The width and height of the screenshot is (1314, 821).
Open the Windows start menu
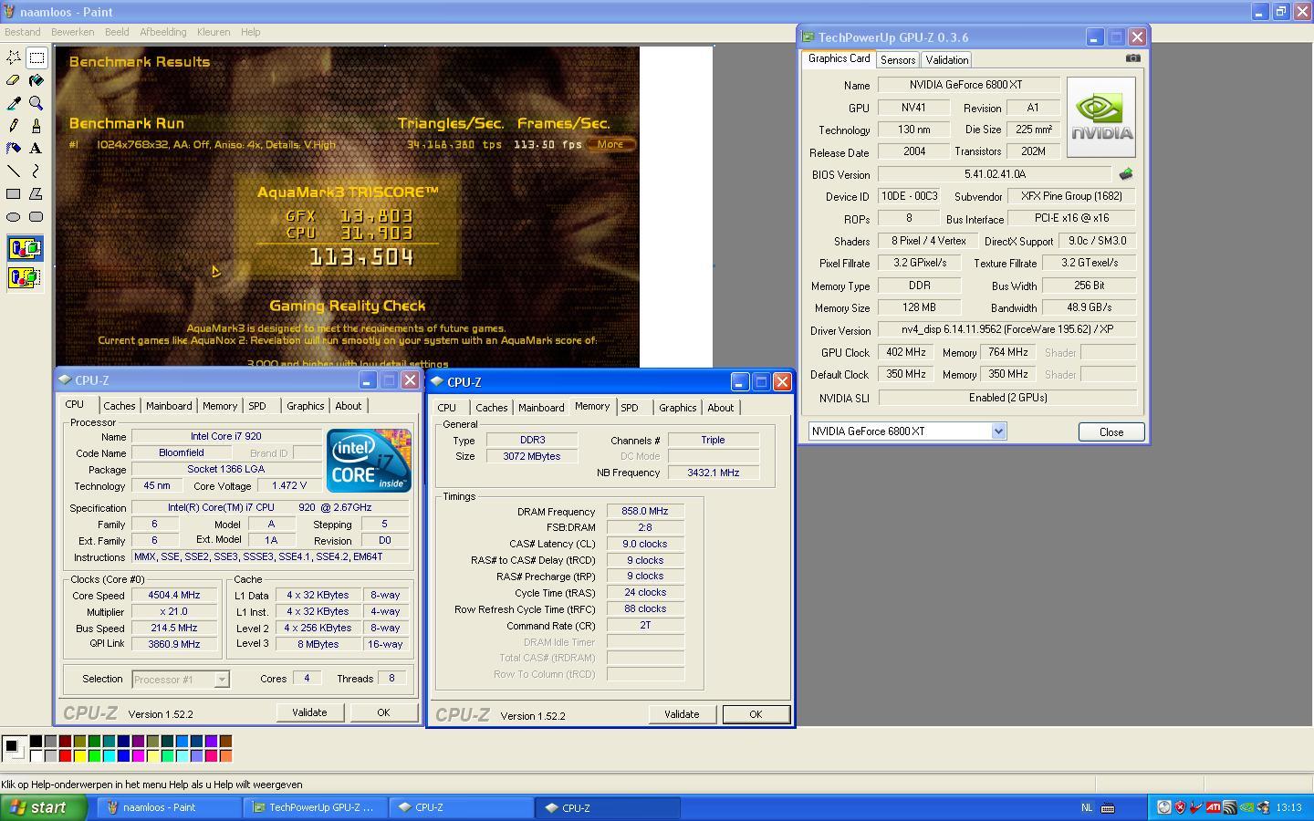tap(43, 807)
